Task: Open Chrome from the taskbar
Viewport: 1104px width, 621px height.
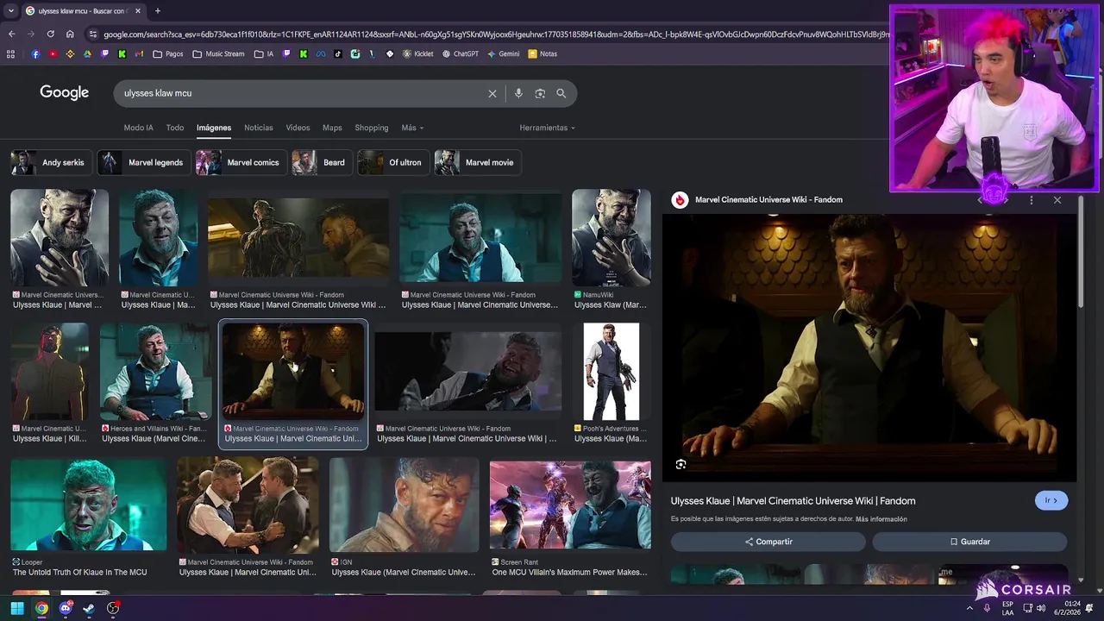Action: 41,608
